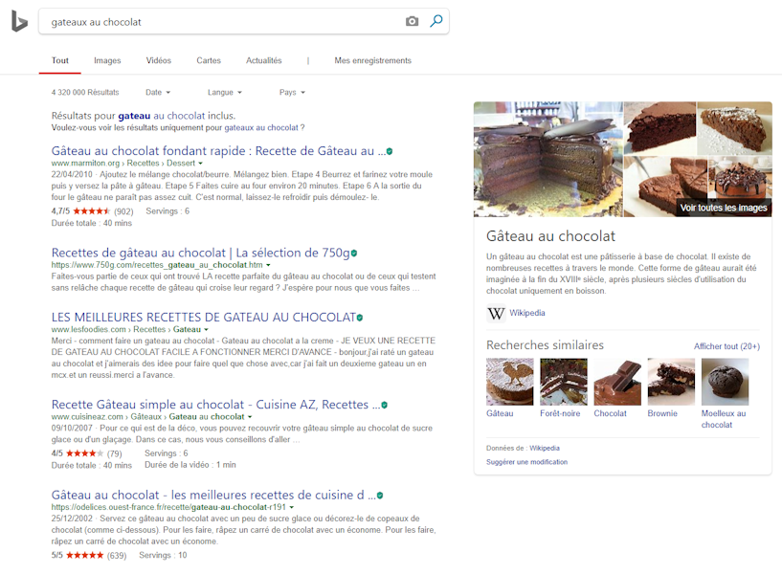
Task: Click the Forêt-noire thumbnail image
Action: tap(564, 382)
